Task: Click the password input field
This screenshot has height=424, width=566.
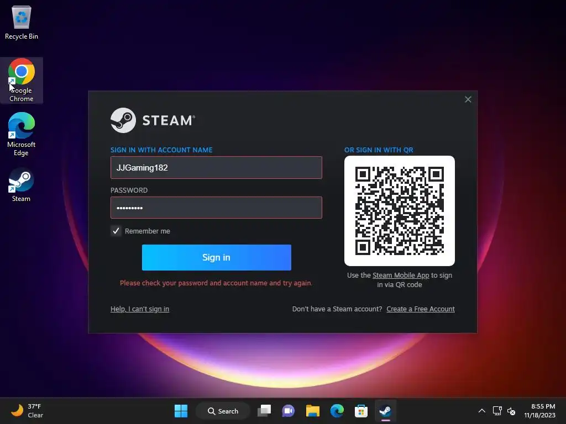Action: point(216,208)
